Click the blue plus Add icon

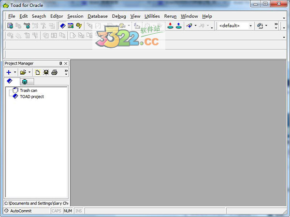9,72
